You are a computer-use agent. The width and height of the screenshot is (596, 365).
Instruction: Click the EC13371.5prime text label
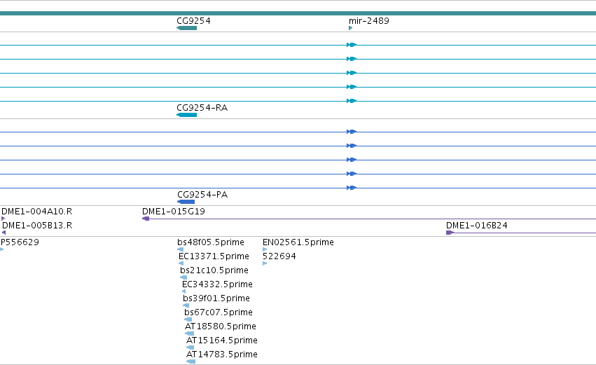click(x=214, y=256)
